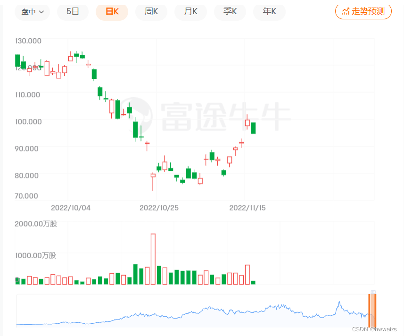
Task: Switch to the 季K quarterly tab
Action: (230, 12)
